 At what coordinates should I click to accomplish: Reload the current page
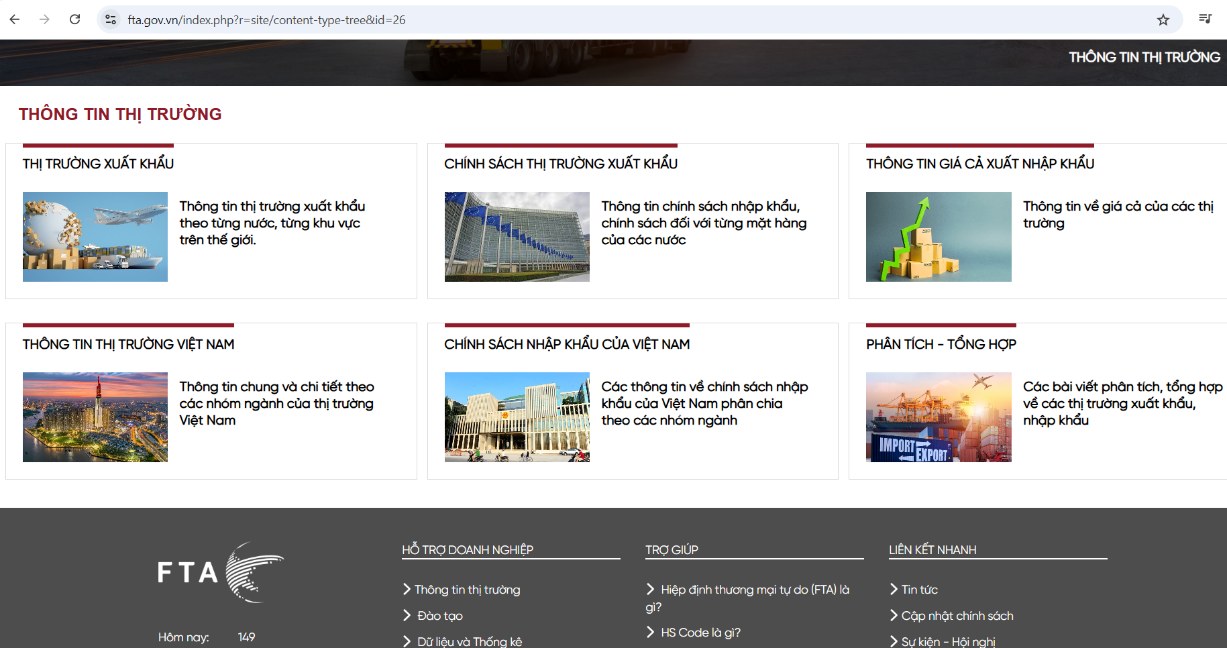click(x=75, y=19)
